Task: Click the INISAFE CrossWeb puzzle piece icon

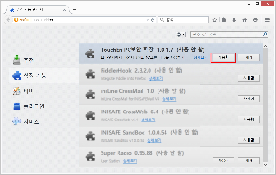Action: pos(90,115)
